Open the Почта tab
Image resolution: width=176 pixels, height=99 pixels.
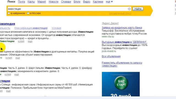pyautogui.click(x=21, y=2)
